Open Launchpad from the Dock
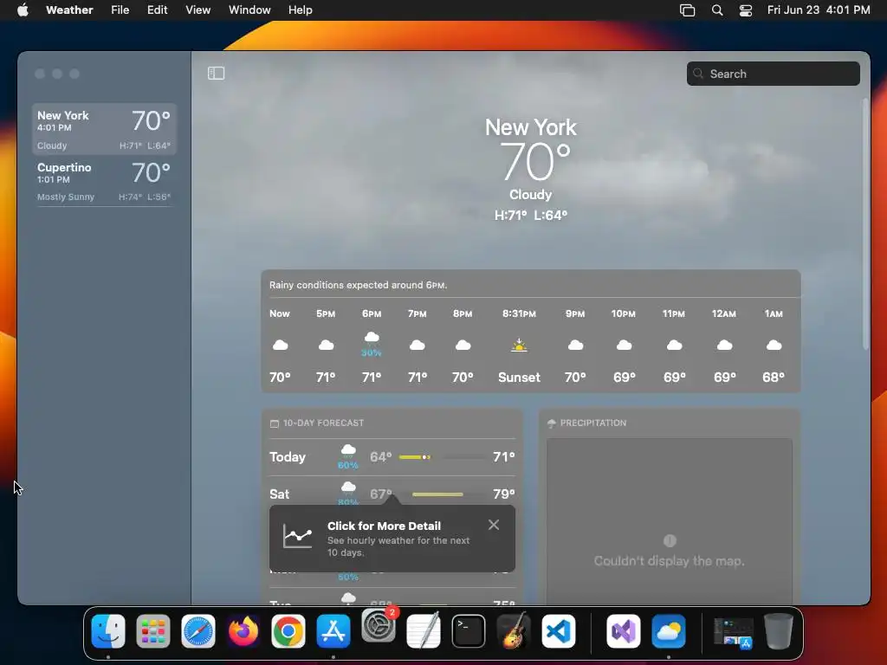887x665 pixels. click(x=153, y=631)
